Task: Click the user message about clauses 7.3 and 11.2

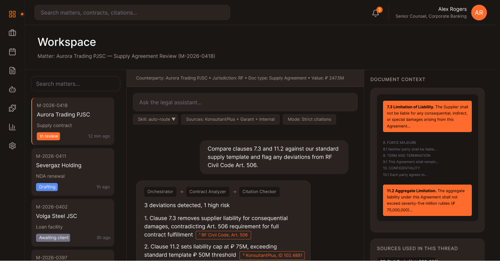Action: tap(274, 157)
